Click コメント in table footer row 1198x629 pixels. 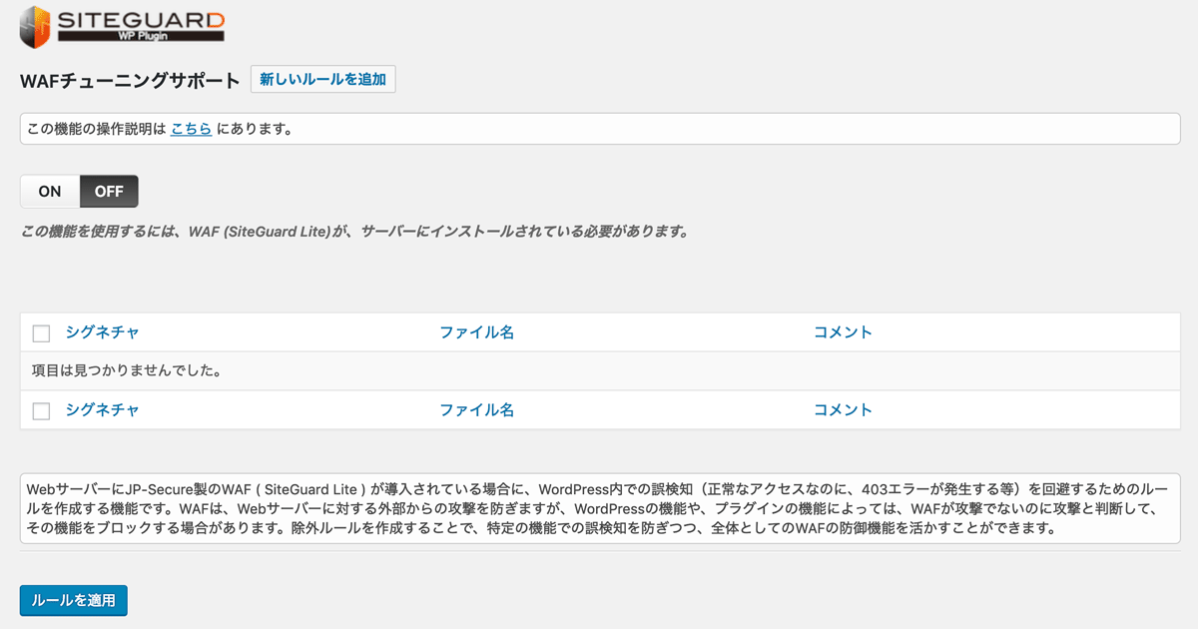pyautogui.click(x=843, y=409)
